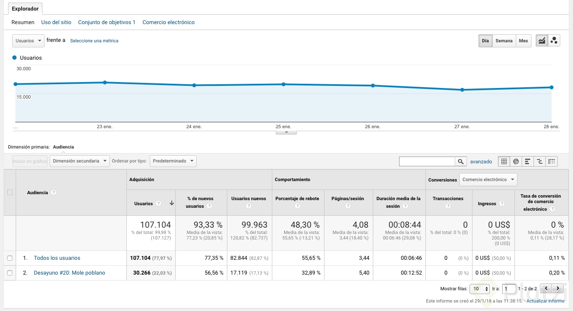Screen dimensions: 573x311
Task: Open help icon for Duración media de la sesión
Action: click(405, 206)
